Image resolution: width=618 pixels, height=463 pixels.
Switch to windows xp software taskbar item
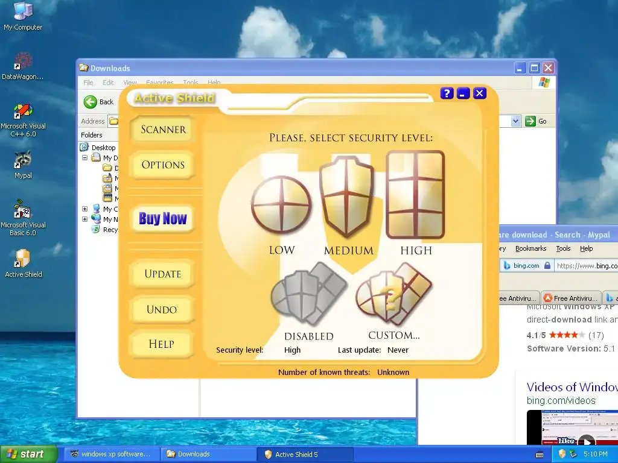112,454
